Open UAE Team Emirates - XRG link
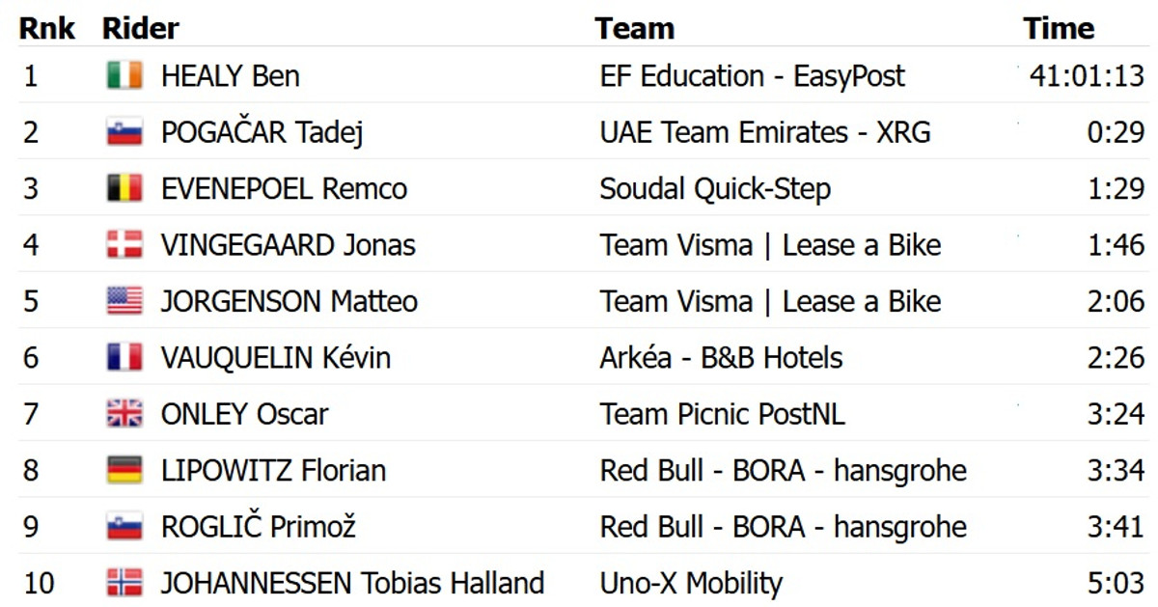The height and width of the screenshot is (607, 1158). 764,132
